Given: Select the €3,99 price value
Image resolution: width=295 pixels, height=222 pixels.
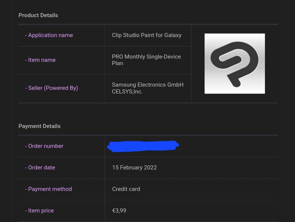Looking at the screenshot, I should (x=119, y=210).
